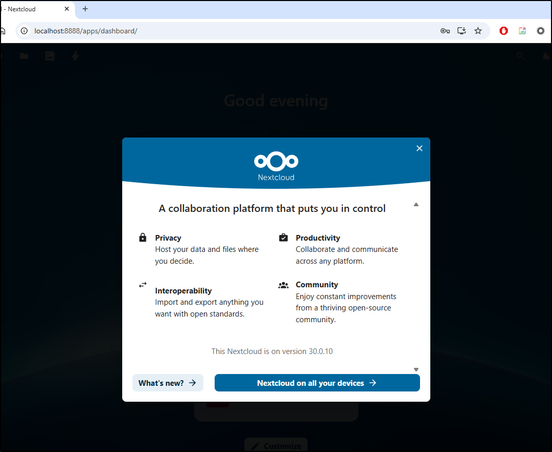Click the Privacy lock icon
This screenshot has height=452, width=552.
[143, 238]
